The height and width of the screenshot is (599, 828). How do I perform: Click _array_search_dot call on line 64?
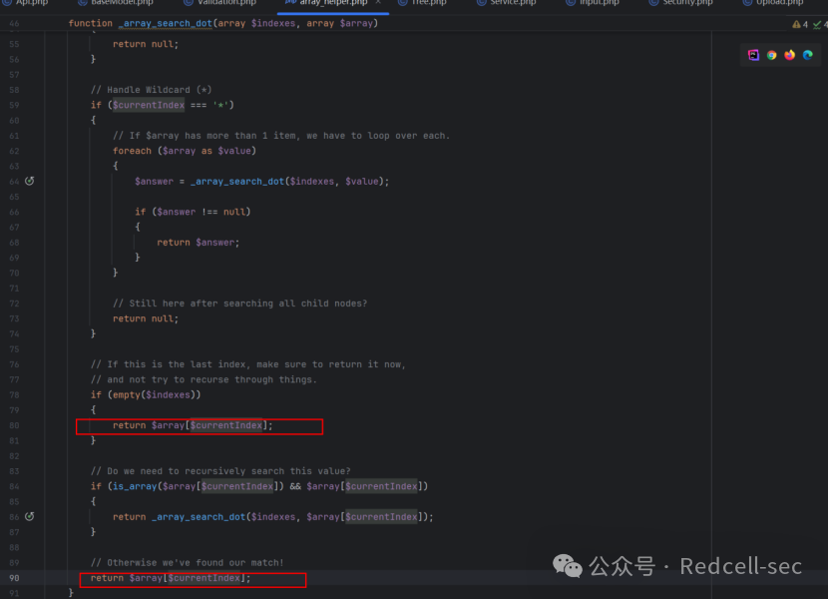tap(237, 182)
